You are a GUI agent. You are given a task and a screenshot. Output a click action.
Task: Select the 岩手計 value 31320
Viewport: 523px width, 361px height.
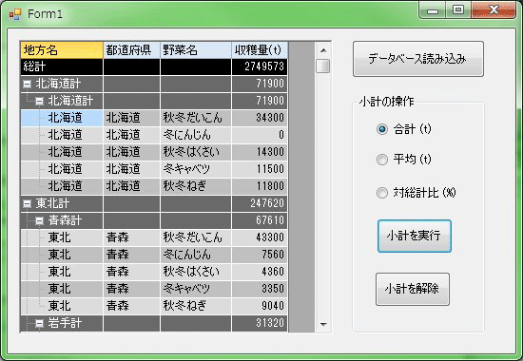tap(260, 323)
